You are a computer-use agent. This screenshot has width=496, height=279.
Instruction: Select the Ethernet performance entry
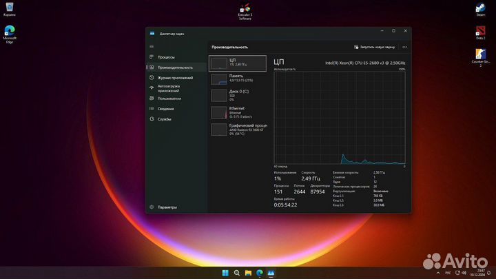[x=237, y=112]
